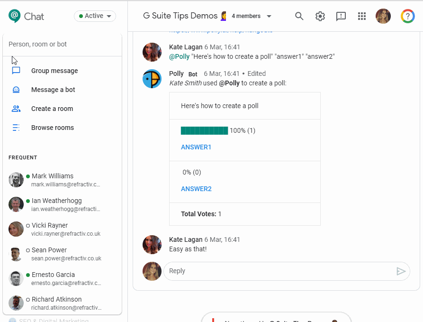Screen dimensions: 423x322
Task: Select the Message a bot option
Action: click(x=52, y=89)
